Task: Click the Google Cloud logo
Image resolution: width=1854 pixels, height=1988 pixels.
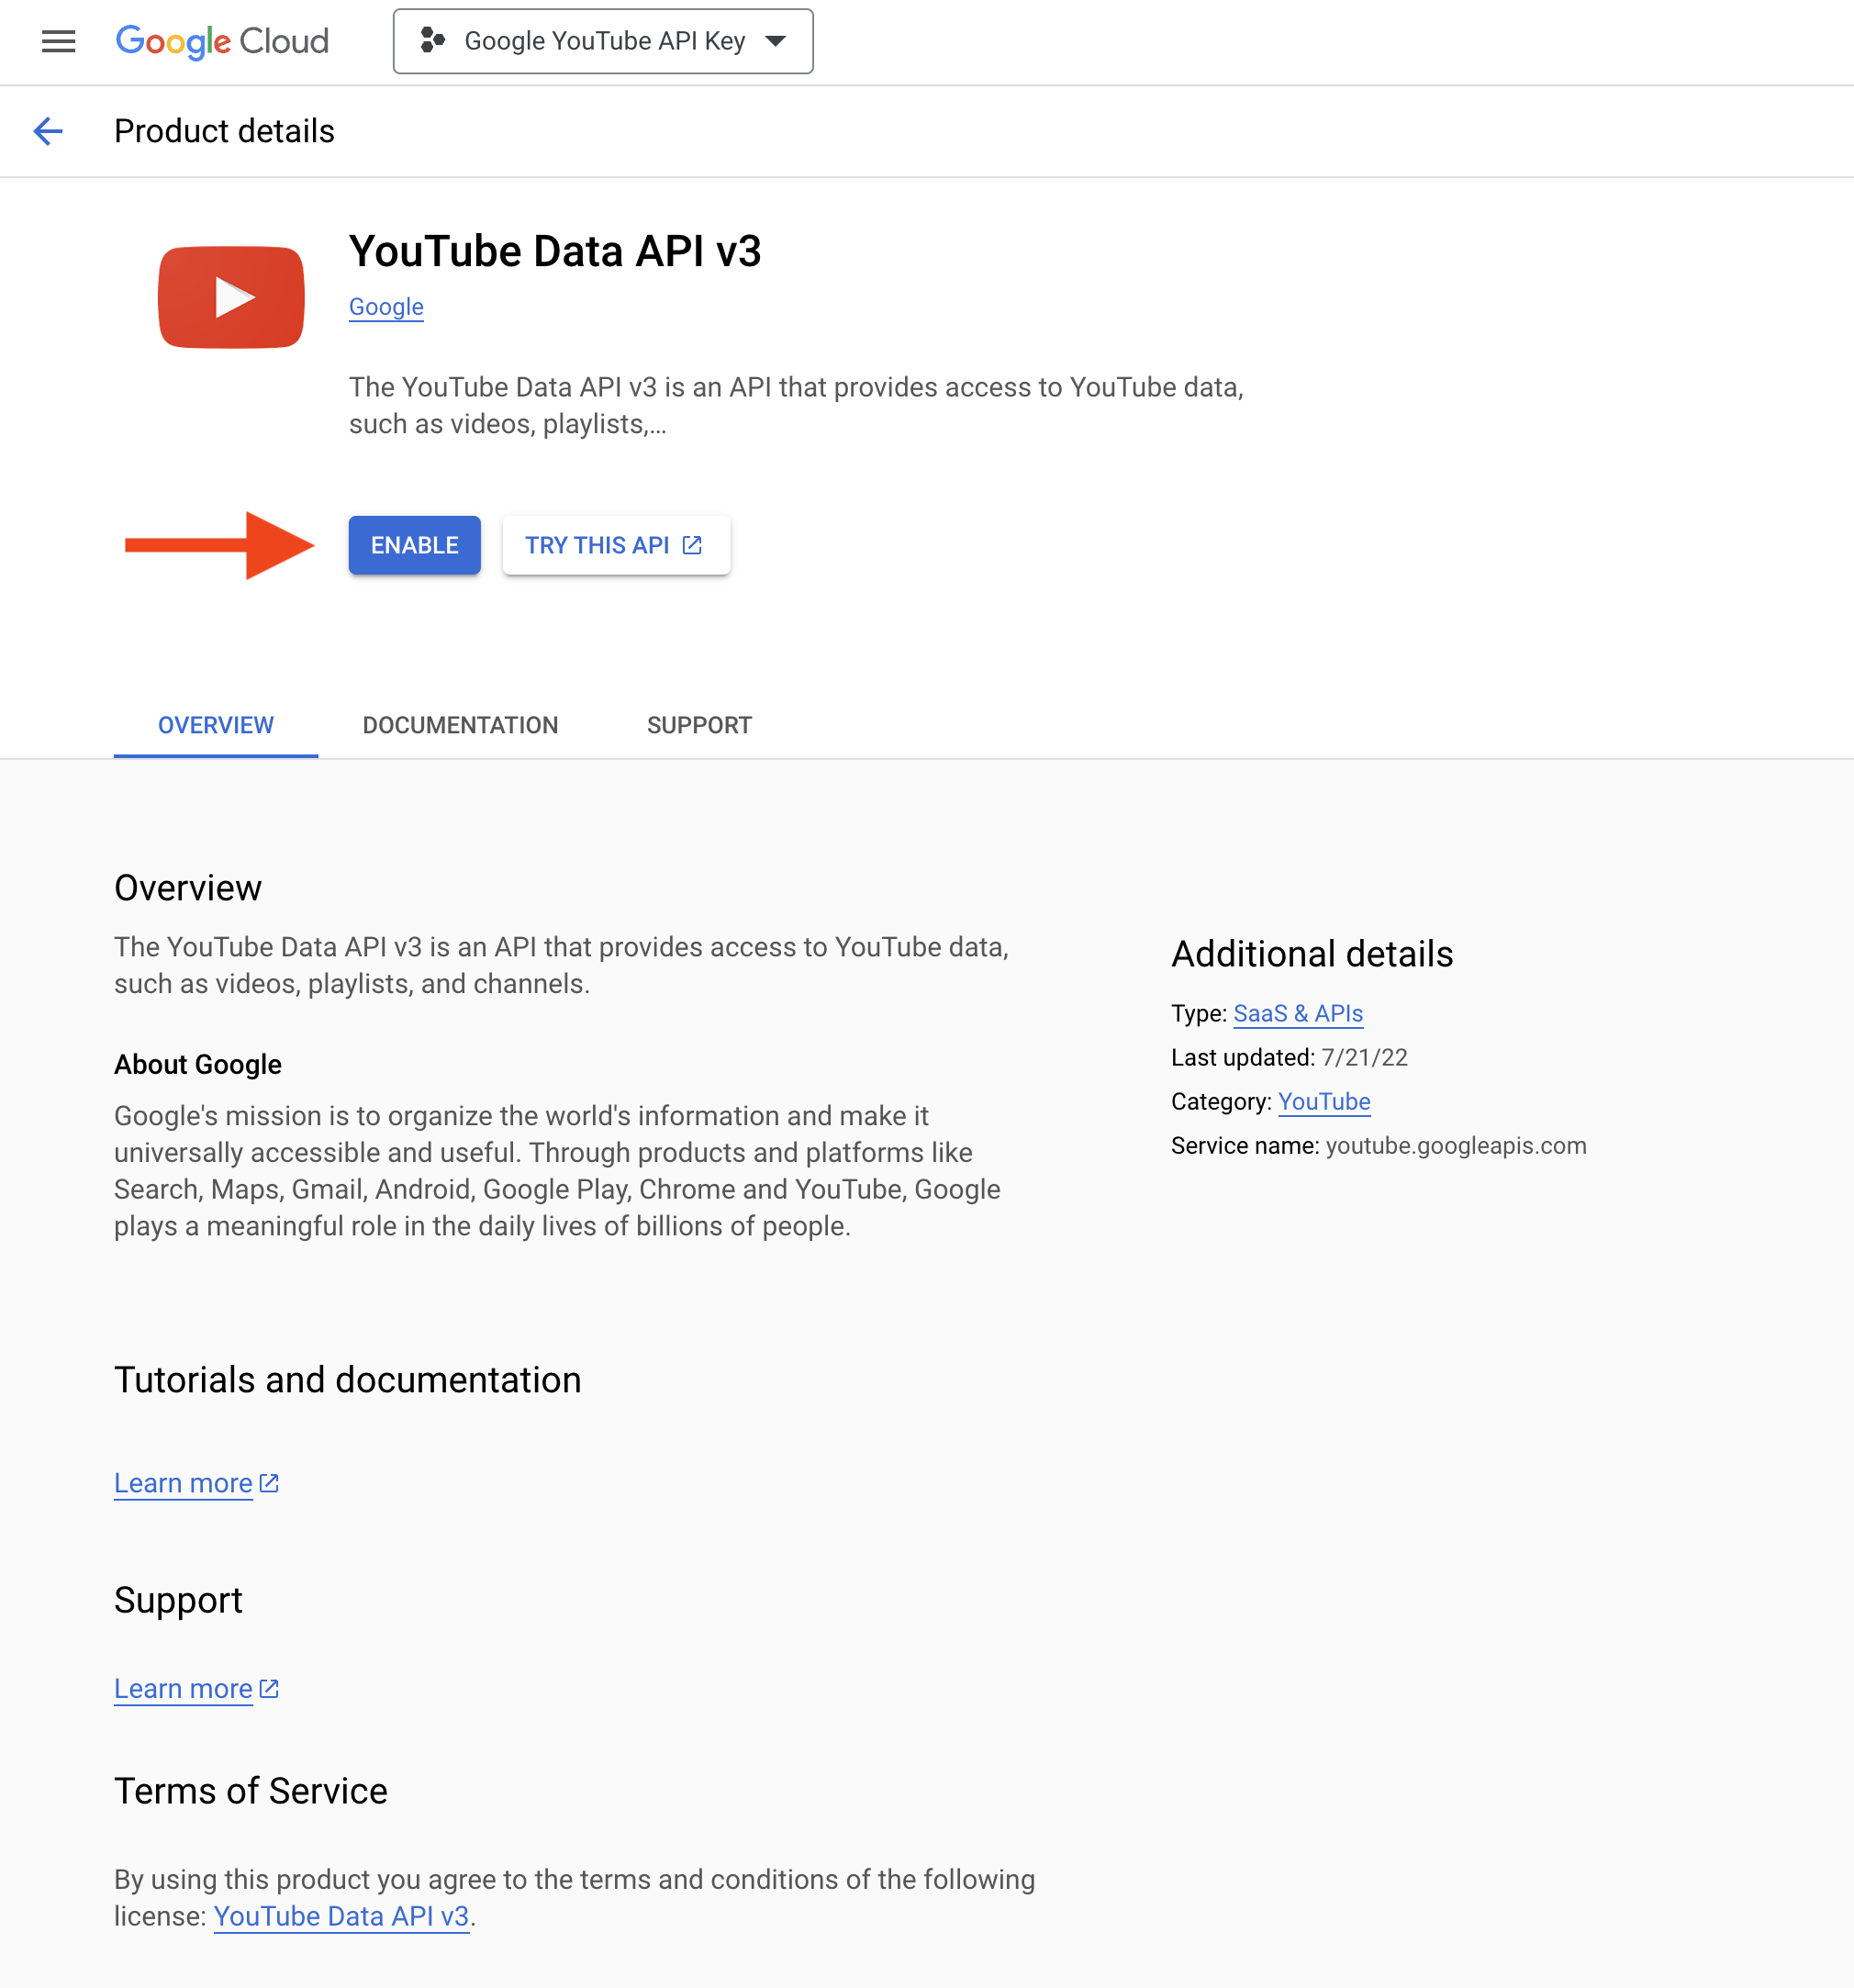Action: point(222,41)
